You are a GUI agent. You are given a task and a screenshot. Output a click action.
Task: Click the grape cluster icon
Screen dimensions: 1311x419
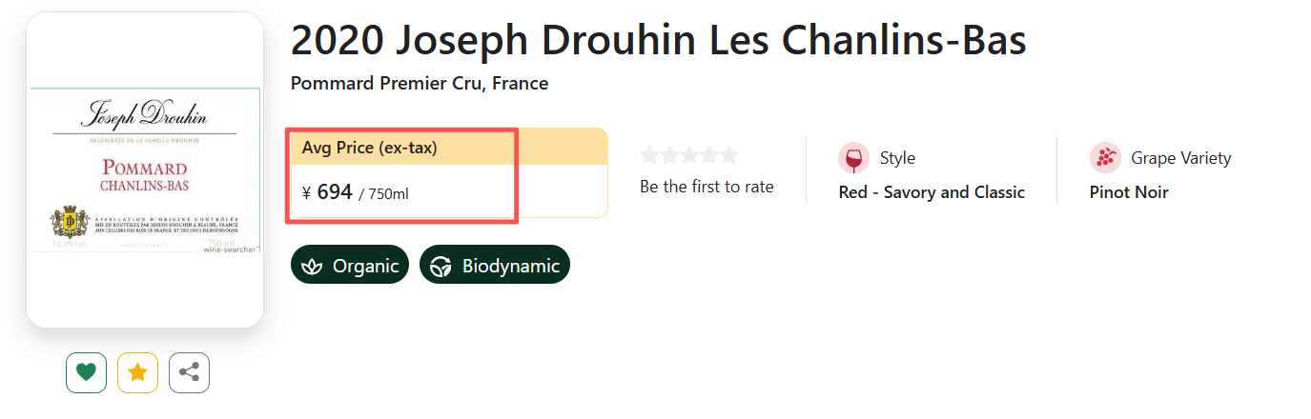pyautogui.click(x=1105, y=158)
